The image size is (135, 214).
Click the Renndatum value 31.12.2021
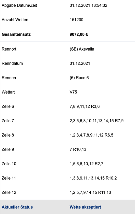tap(80, 63)
